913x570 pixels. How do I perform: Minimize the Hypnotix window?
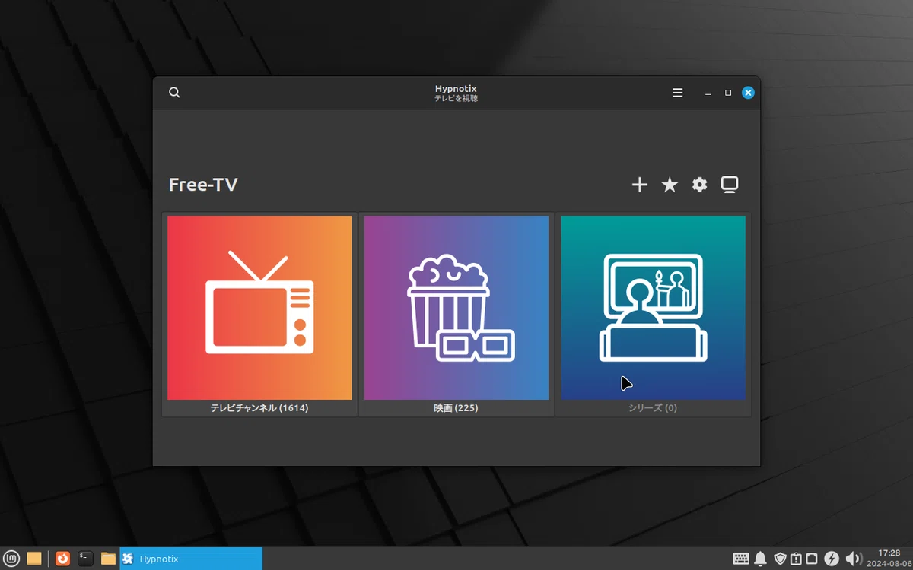coord(708,93)
